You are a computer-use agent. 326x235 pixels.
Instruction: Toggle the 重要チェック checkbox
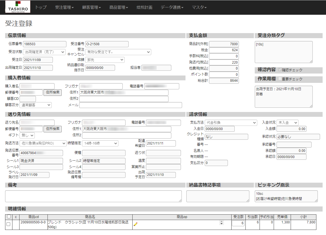click(280, 79)
